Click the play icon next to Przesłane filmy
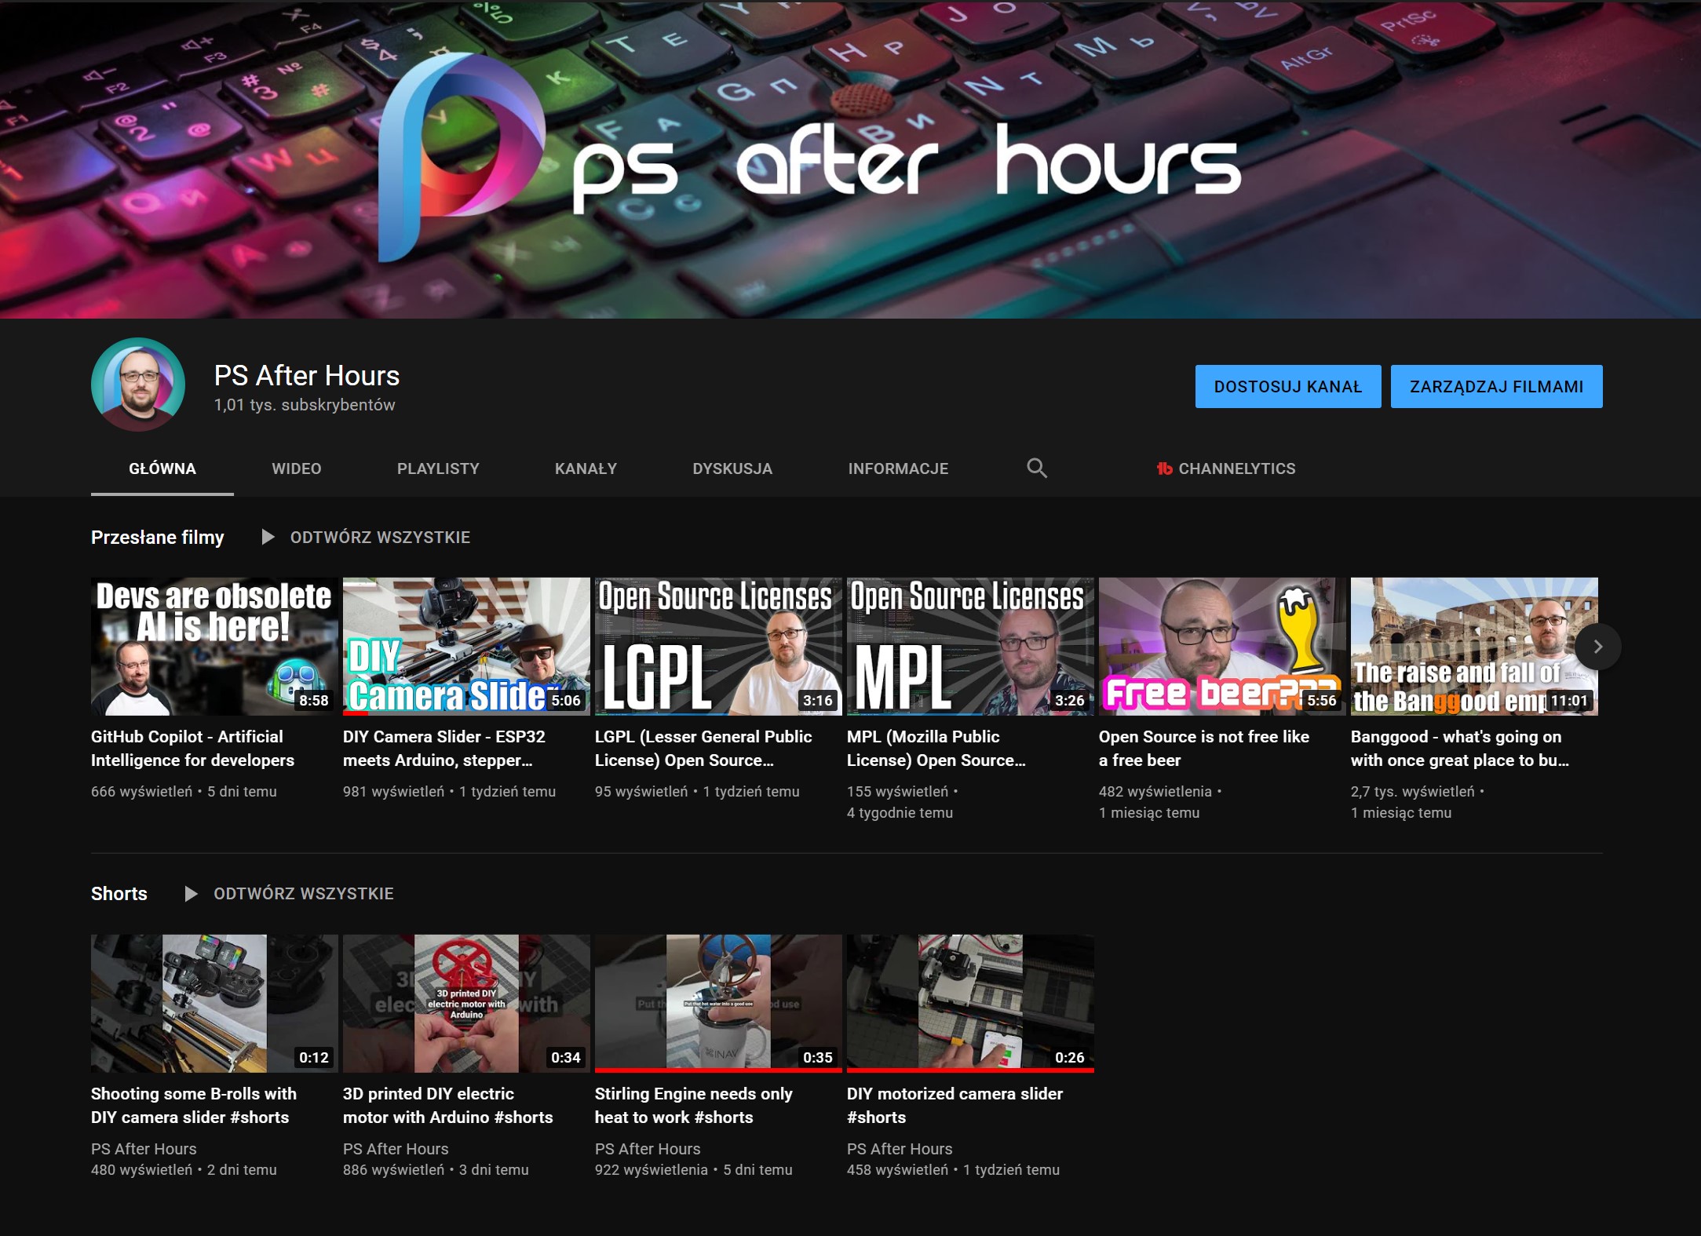 pyautogui.click(x=268, y=537)
